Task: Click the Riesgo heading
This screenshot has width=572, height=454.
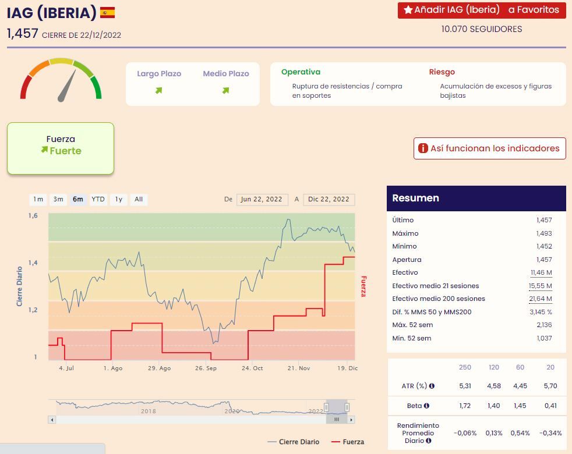Action: 442,72
